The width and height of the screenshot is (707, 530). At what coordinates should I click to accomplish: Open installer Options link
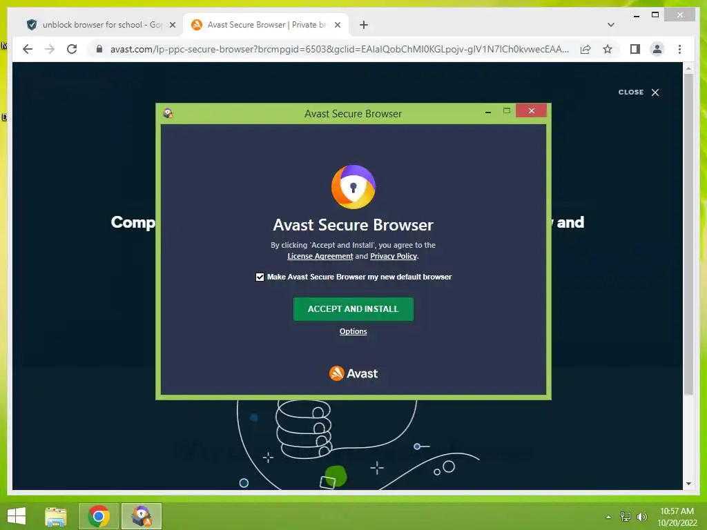click(x=353, y=331)
